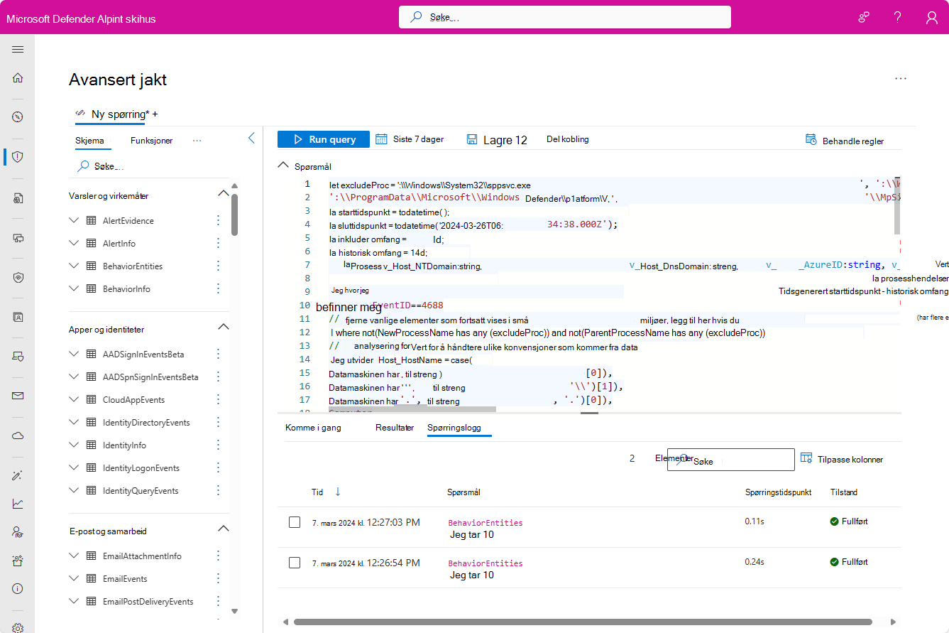This screenshot has height=633, width=949.
Task: Open Behandle regler
Action: 845,141
